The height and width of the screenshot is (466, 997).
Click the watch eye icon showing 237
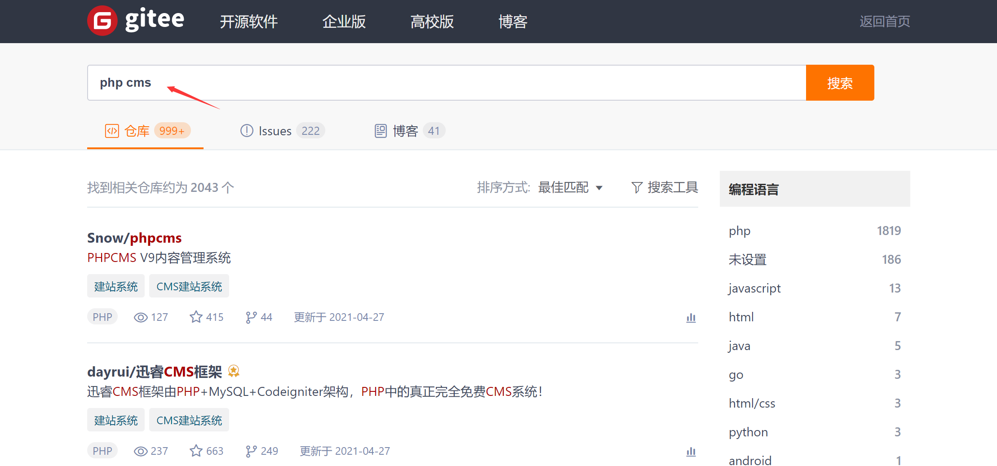141,451
